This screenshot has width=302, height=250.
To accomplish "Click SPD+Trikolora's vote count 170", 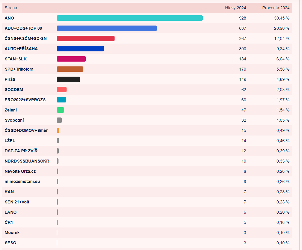I will [x=243, y=69].
